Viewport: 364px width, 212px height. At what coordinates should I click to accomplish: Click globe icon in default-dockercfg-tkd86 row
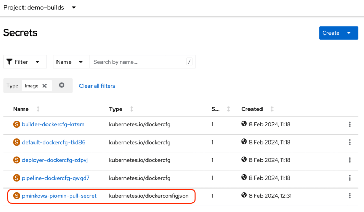tap(244, 142)
